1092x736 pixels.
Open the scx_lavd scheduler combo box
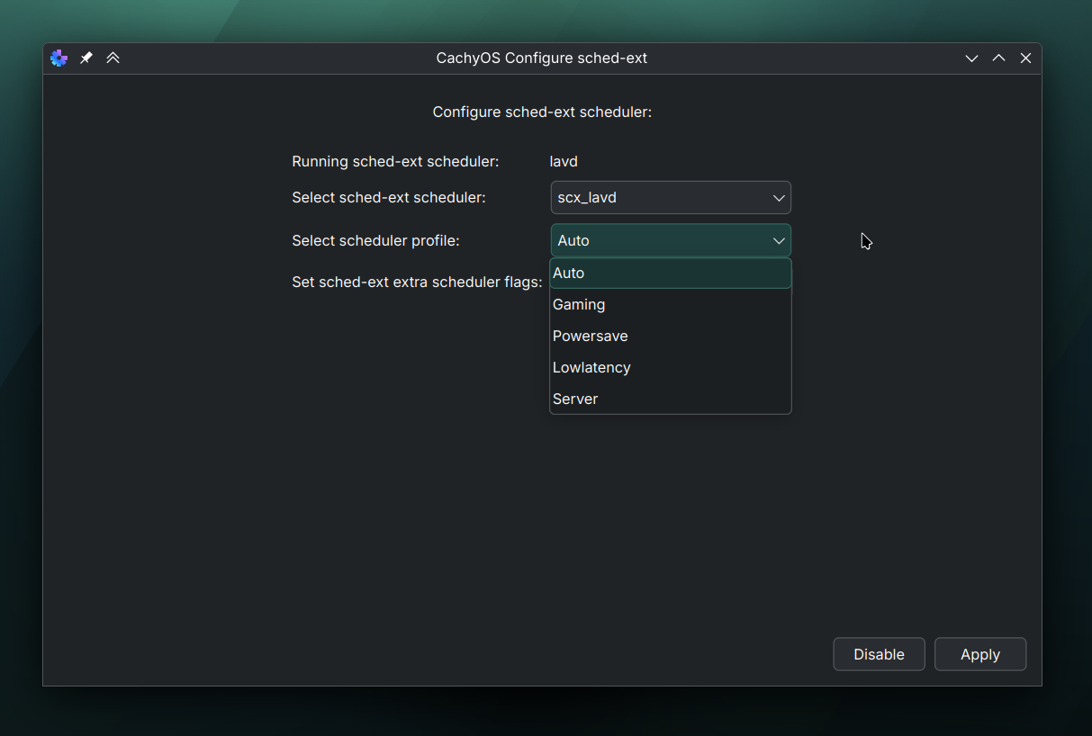point(660,198)
